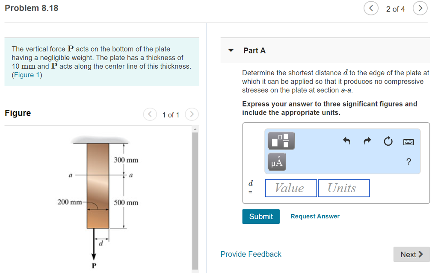Viewport: 438px width, 273px height.
Task: Open Provide Feedback
Action: pyautogui.click(x=251, y=254)
